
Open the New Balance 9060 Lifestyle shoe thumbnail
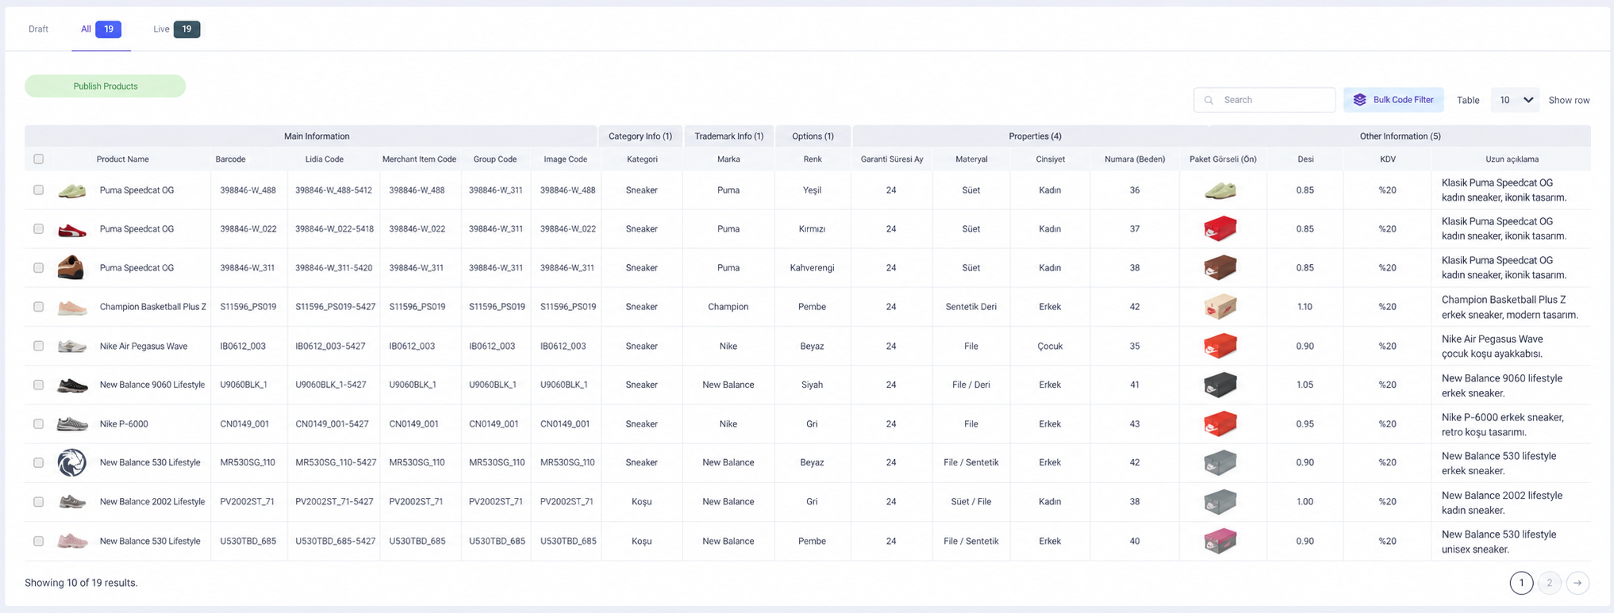71,385
